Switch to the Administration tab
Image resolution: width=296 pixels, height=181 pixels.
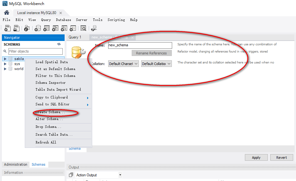(x=15, y=164)
